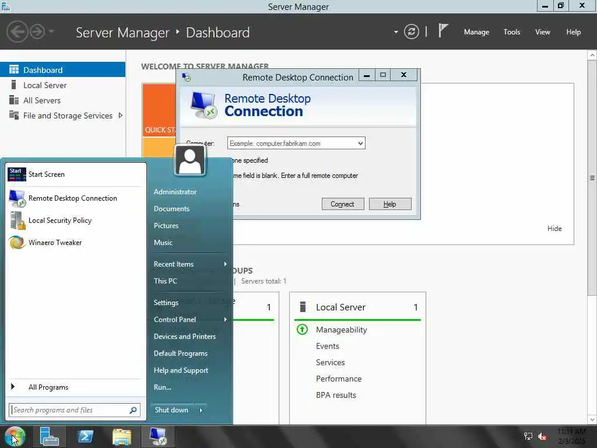Screen dimensions: 597x448
Task: Click the Connect button
Action: [x=343, y=204]
